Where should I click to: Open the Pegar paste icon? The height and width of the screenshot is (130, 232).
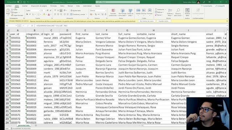pos(8,11)
